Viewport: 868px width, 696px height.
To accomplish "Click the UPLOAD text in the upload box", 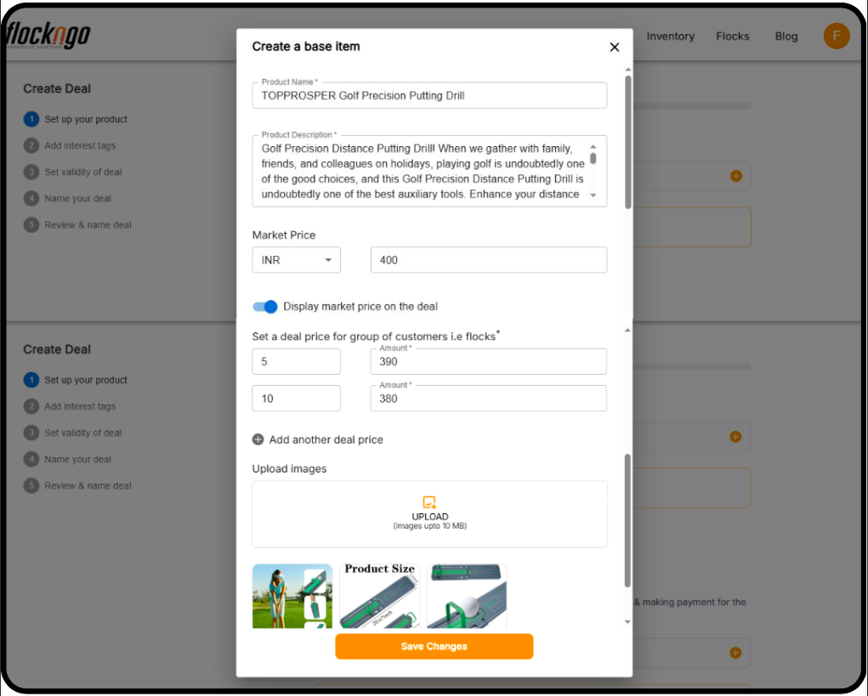I will point(430,517).
